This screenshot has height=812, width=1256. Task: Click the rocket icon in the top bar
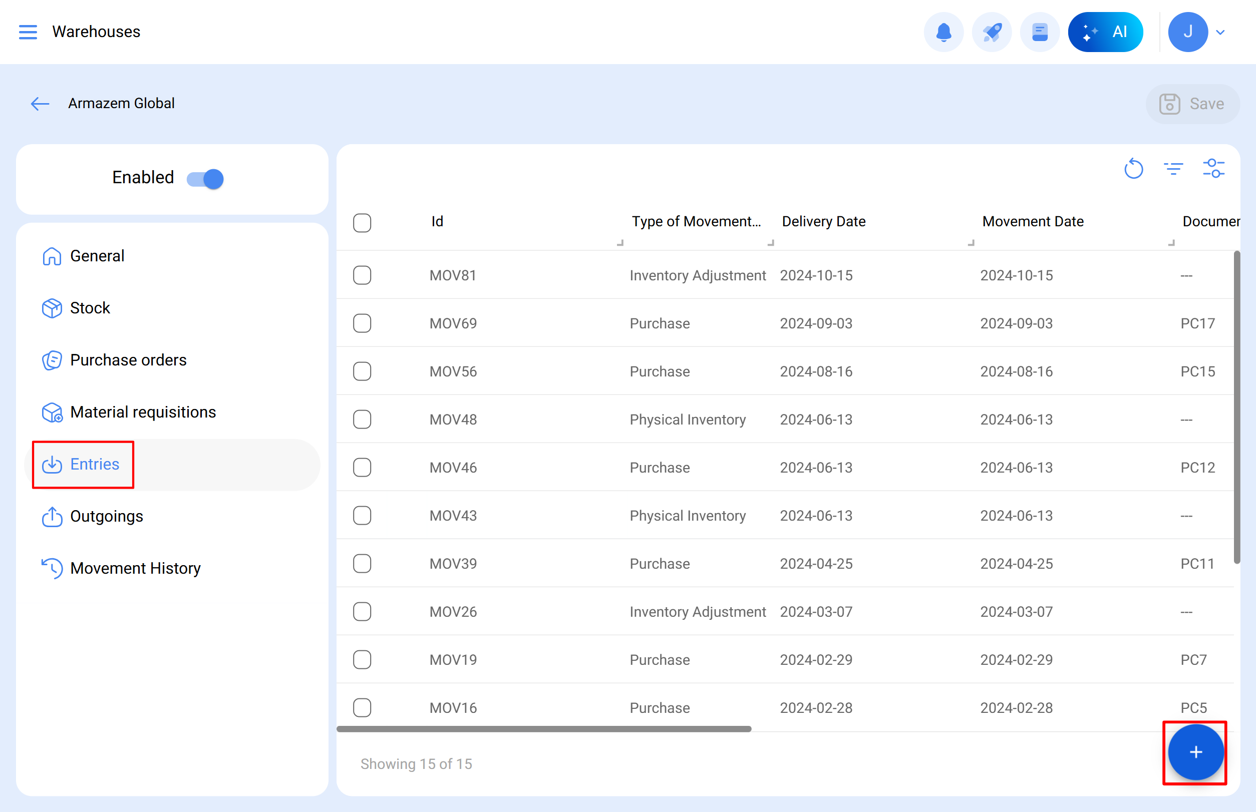(992, 32)
